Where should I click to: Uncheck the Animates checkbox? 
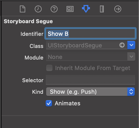point(49,103)
